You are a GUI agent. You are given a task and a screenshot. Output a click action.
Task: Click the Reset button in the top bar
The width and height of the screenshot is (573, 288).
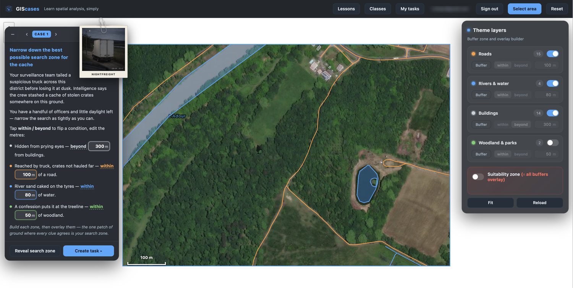557,9
